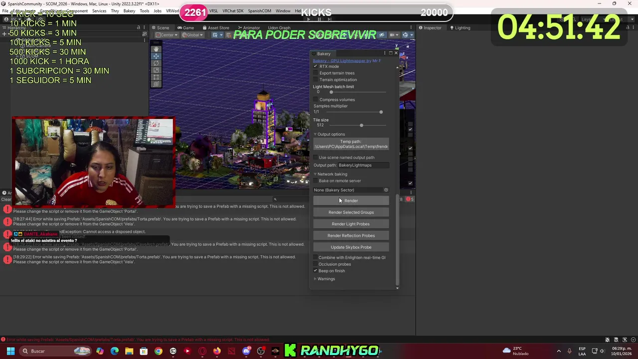The image size is (638, 359).
Task: Open Bakery window three-dot options menu
Action: [x=384, y=53]
